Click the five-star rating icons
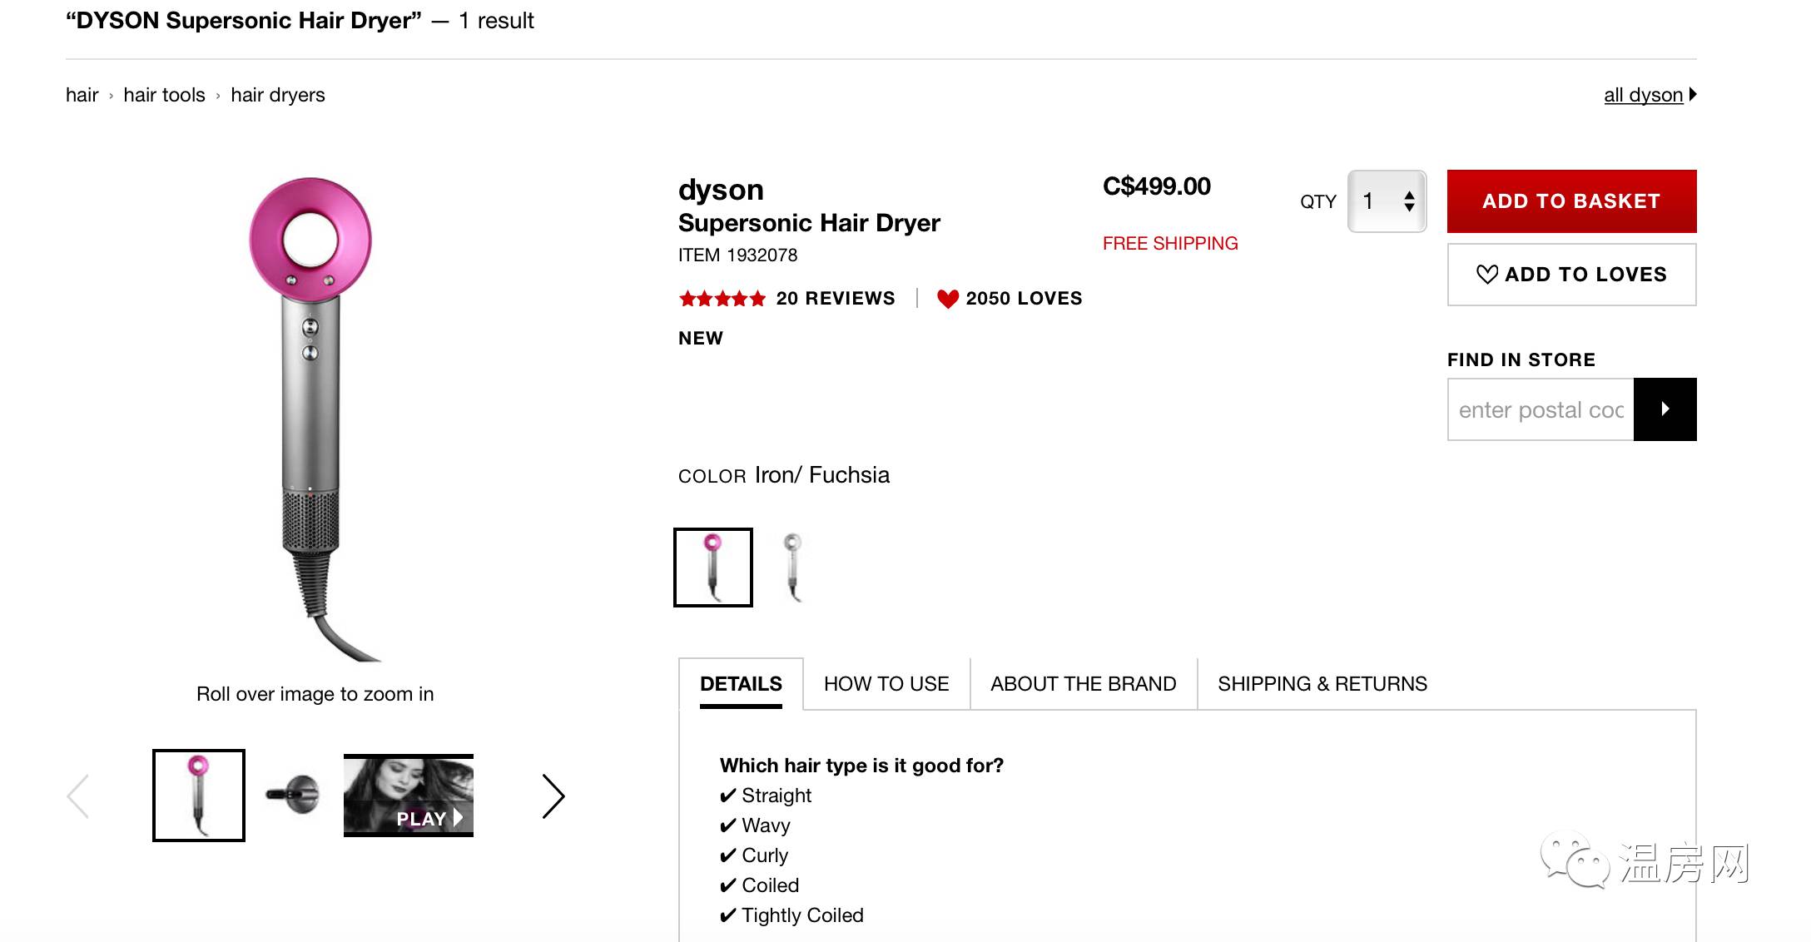Screen dimensions: 1811x942 (722, 299)
